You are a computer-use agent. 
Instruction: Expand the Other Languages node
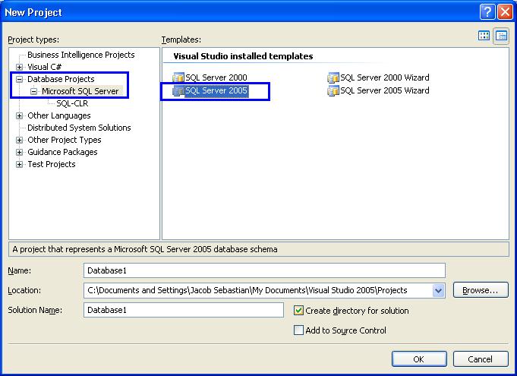pos(20,115)
